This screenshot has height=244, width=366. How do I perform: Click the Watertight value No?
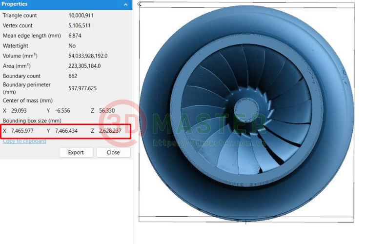coord(72,46)
